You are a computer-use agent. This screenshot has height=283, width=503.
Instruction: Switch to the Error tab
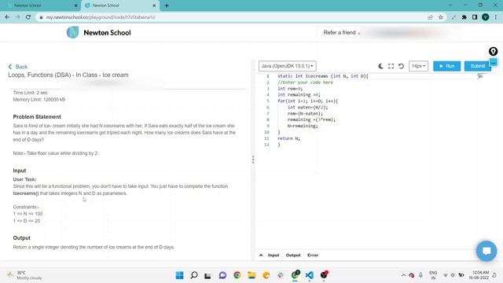click(313, 255)
